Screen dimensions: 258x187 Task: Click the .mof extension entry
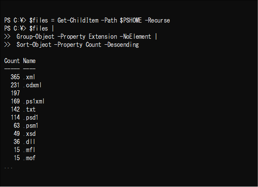[x=29, y=158]
